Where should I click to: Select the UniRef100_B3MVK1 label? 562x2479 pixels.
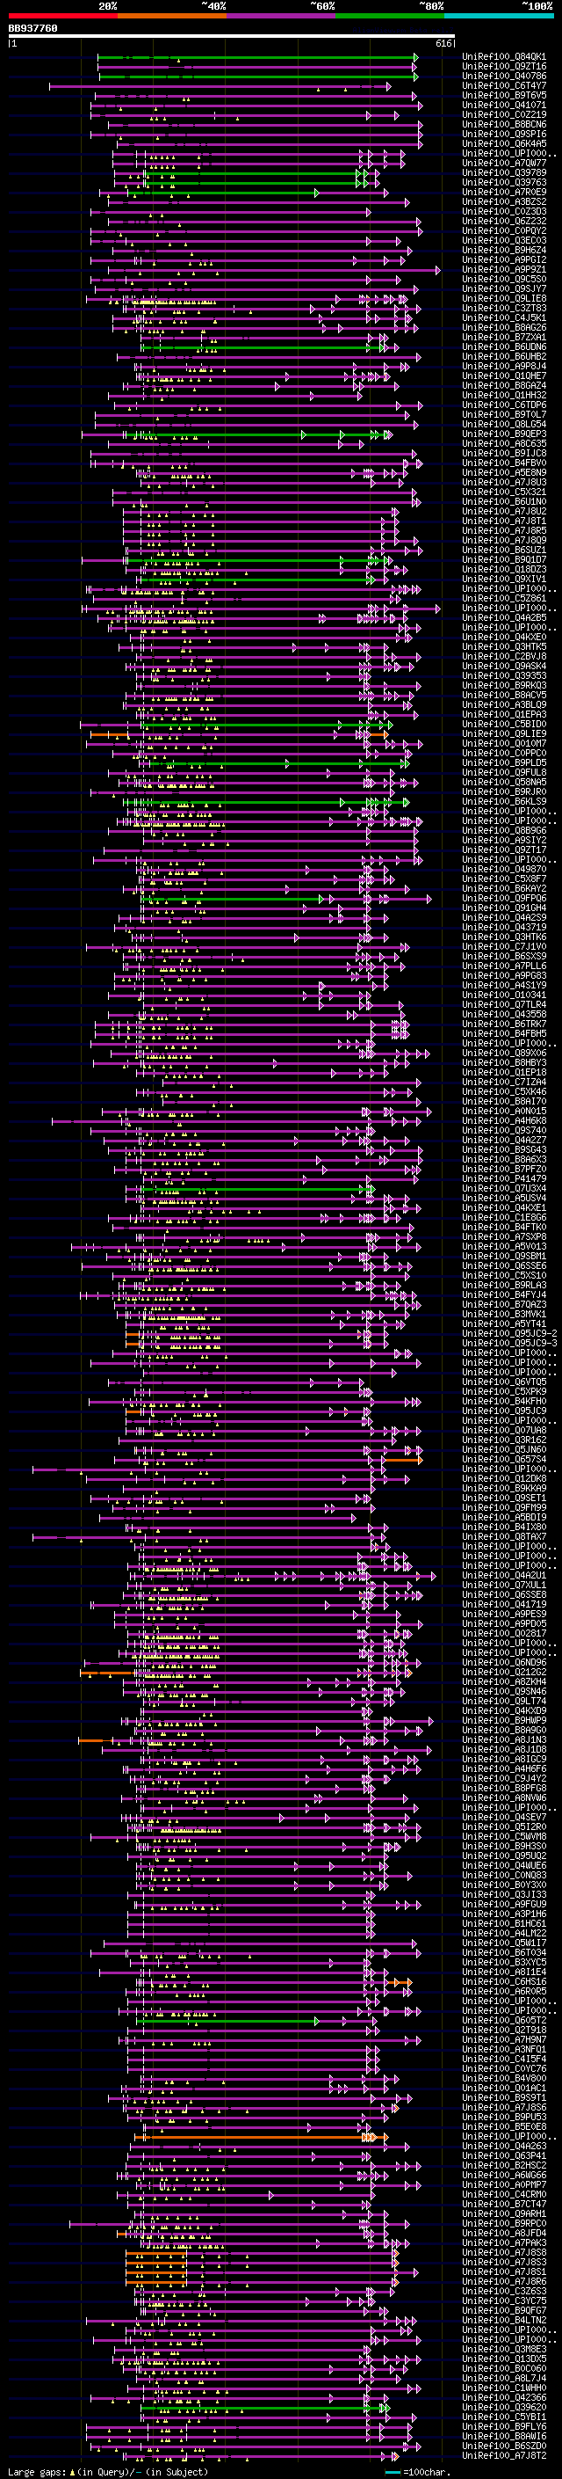pos(504,1315)
